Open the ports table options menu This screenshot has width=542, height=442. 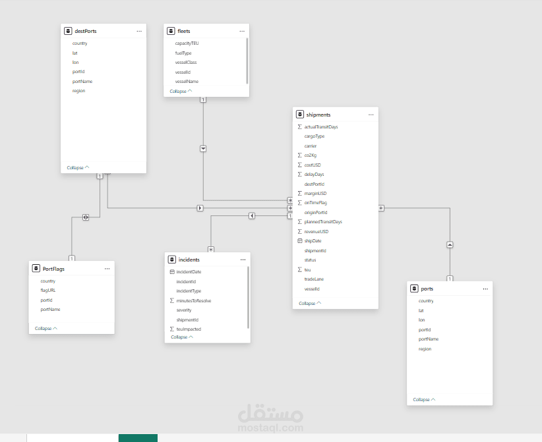point(485,289)
